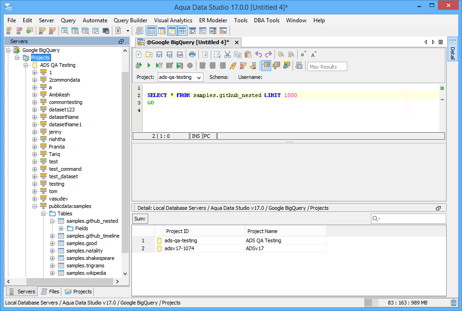Switch to the Files tab
Viewport: 462px width, 311px height.
point(50,292)
